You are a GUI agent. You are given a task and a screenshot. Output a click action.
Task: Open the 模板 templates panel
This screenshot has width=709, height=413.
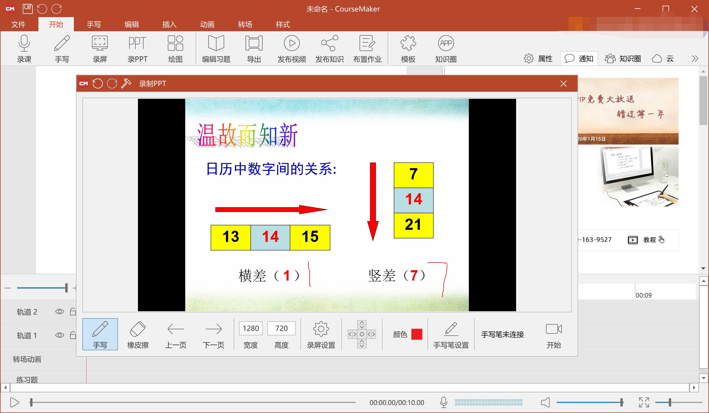pyautogui.click(x=408, y=48)
